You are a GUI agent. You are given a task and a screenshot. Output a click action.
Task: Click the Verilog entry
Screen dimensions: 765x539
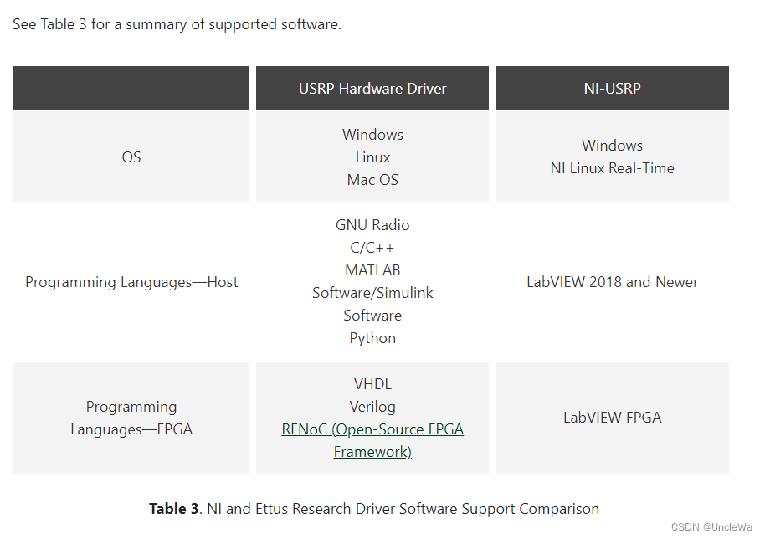click(x=372, y=406)
